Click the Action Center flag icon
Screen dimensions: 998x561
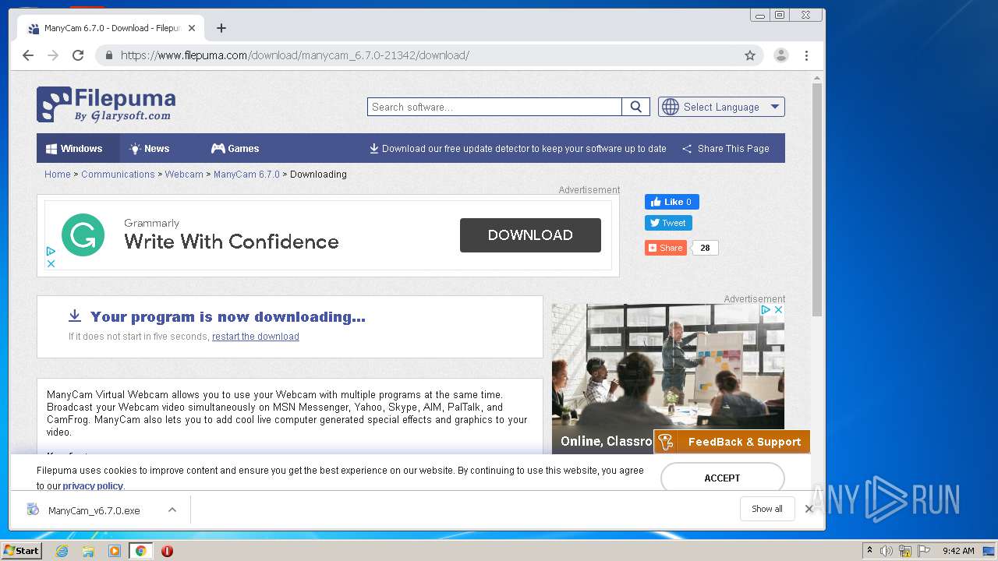tap(924, 551)
